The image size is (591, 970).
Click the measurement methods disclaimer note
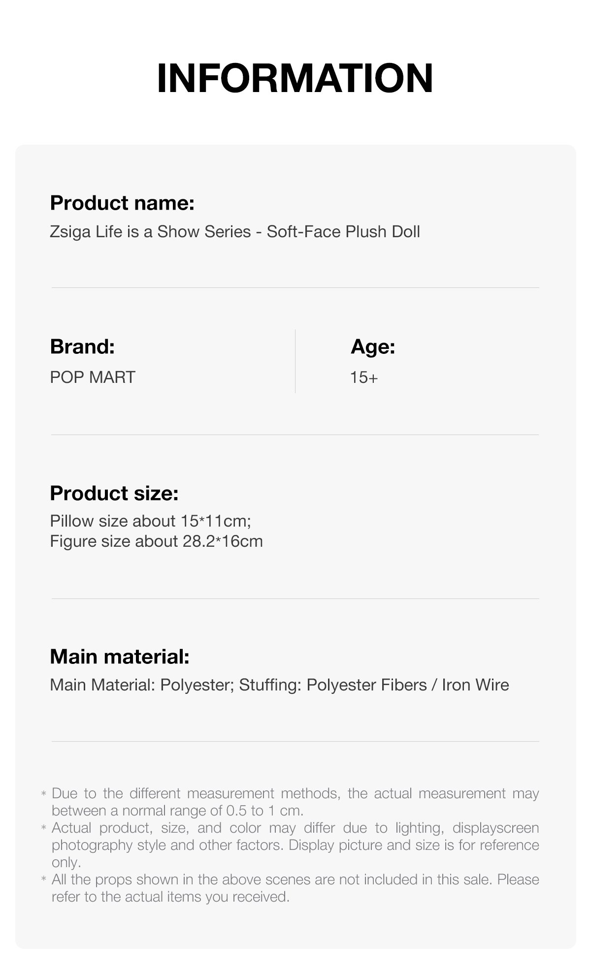click(x=295, y=802)
